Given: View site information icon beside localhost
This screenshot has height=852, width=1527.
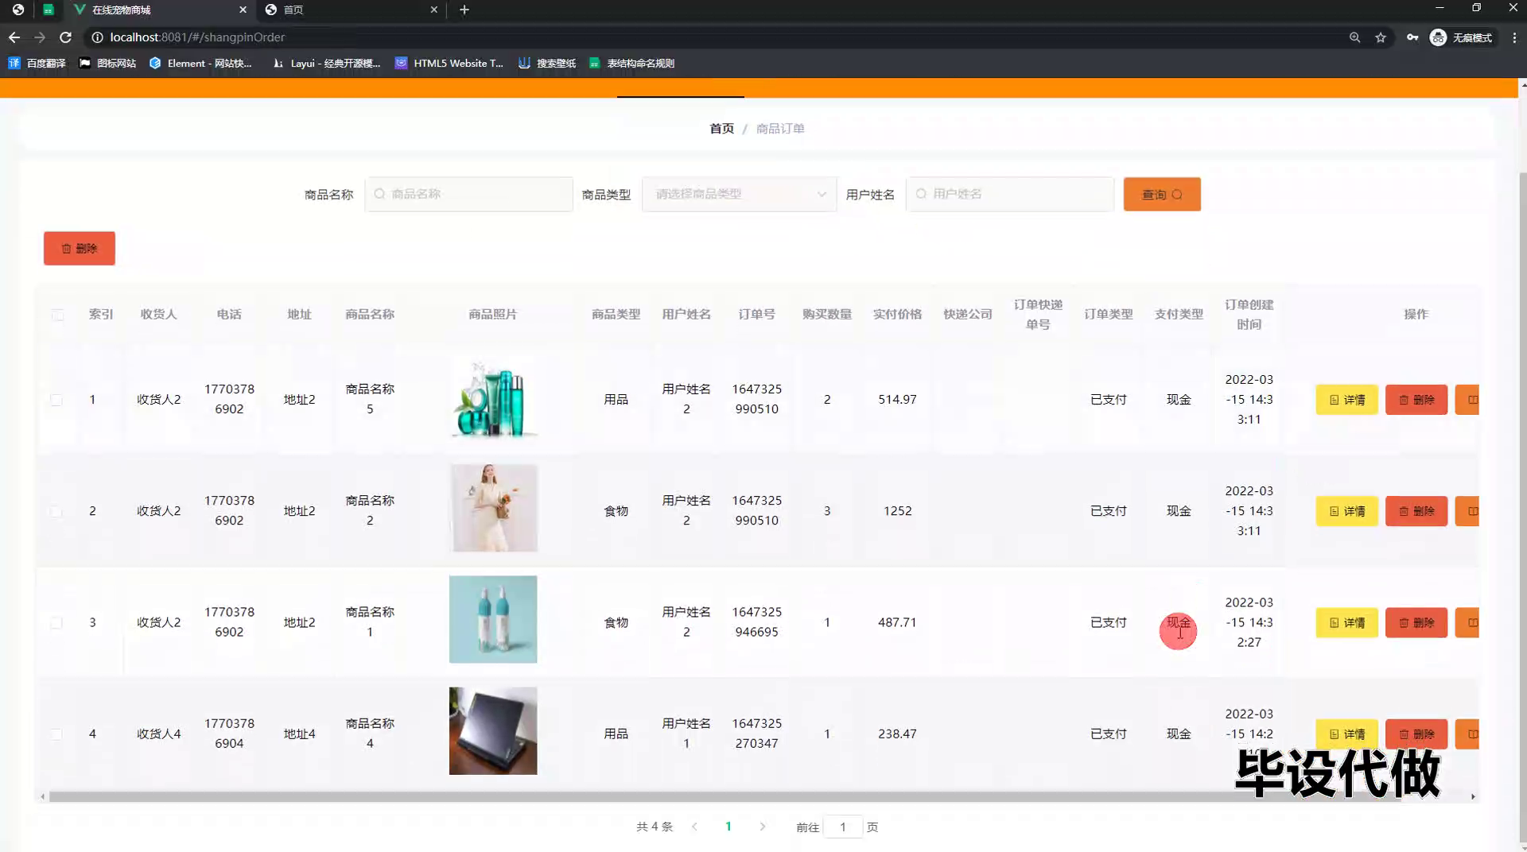Looking at the screenshot, I should coord(97,37).
